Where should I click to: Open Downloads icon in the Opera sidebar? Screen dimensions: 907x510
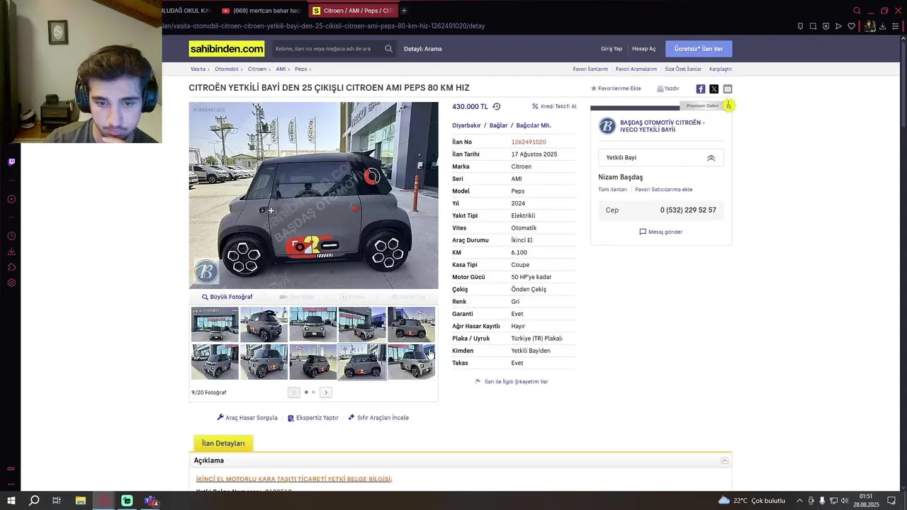point(11,251)
